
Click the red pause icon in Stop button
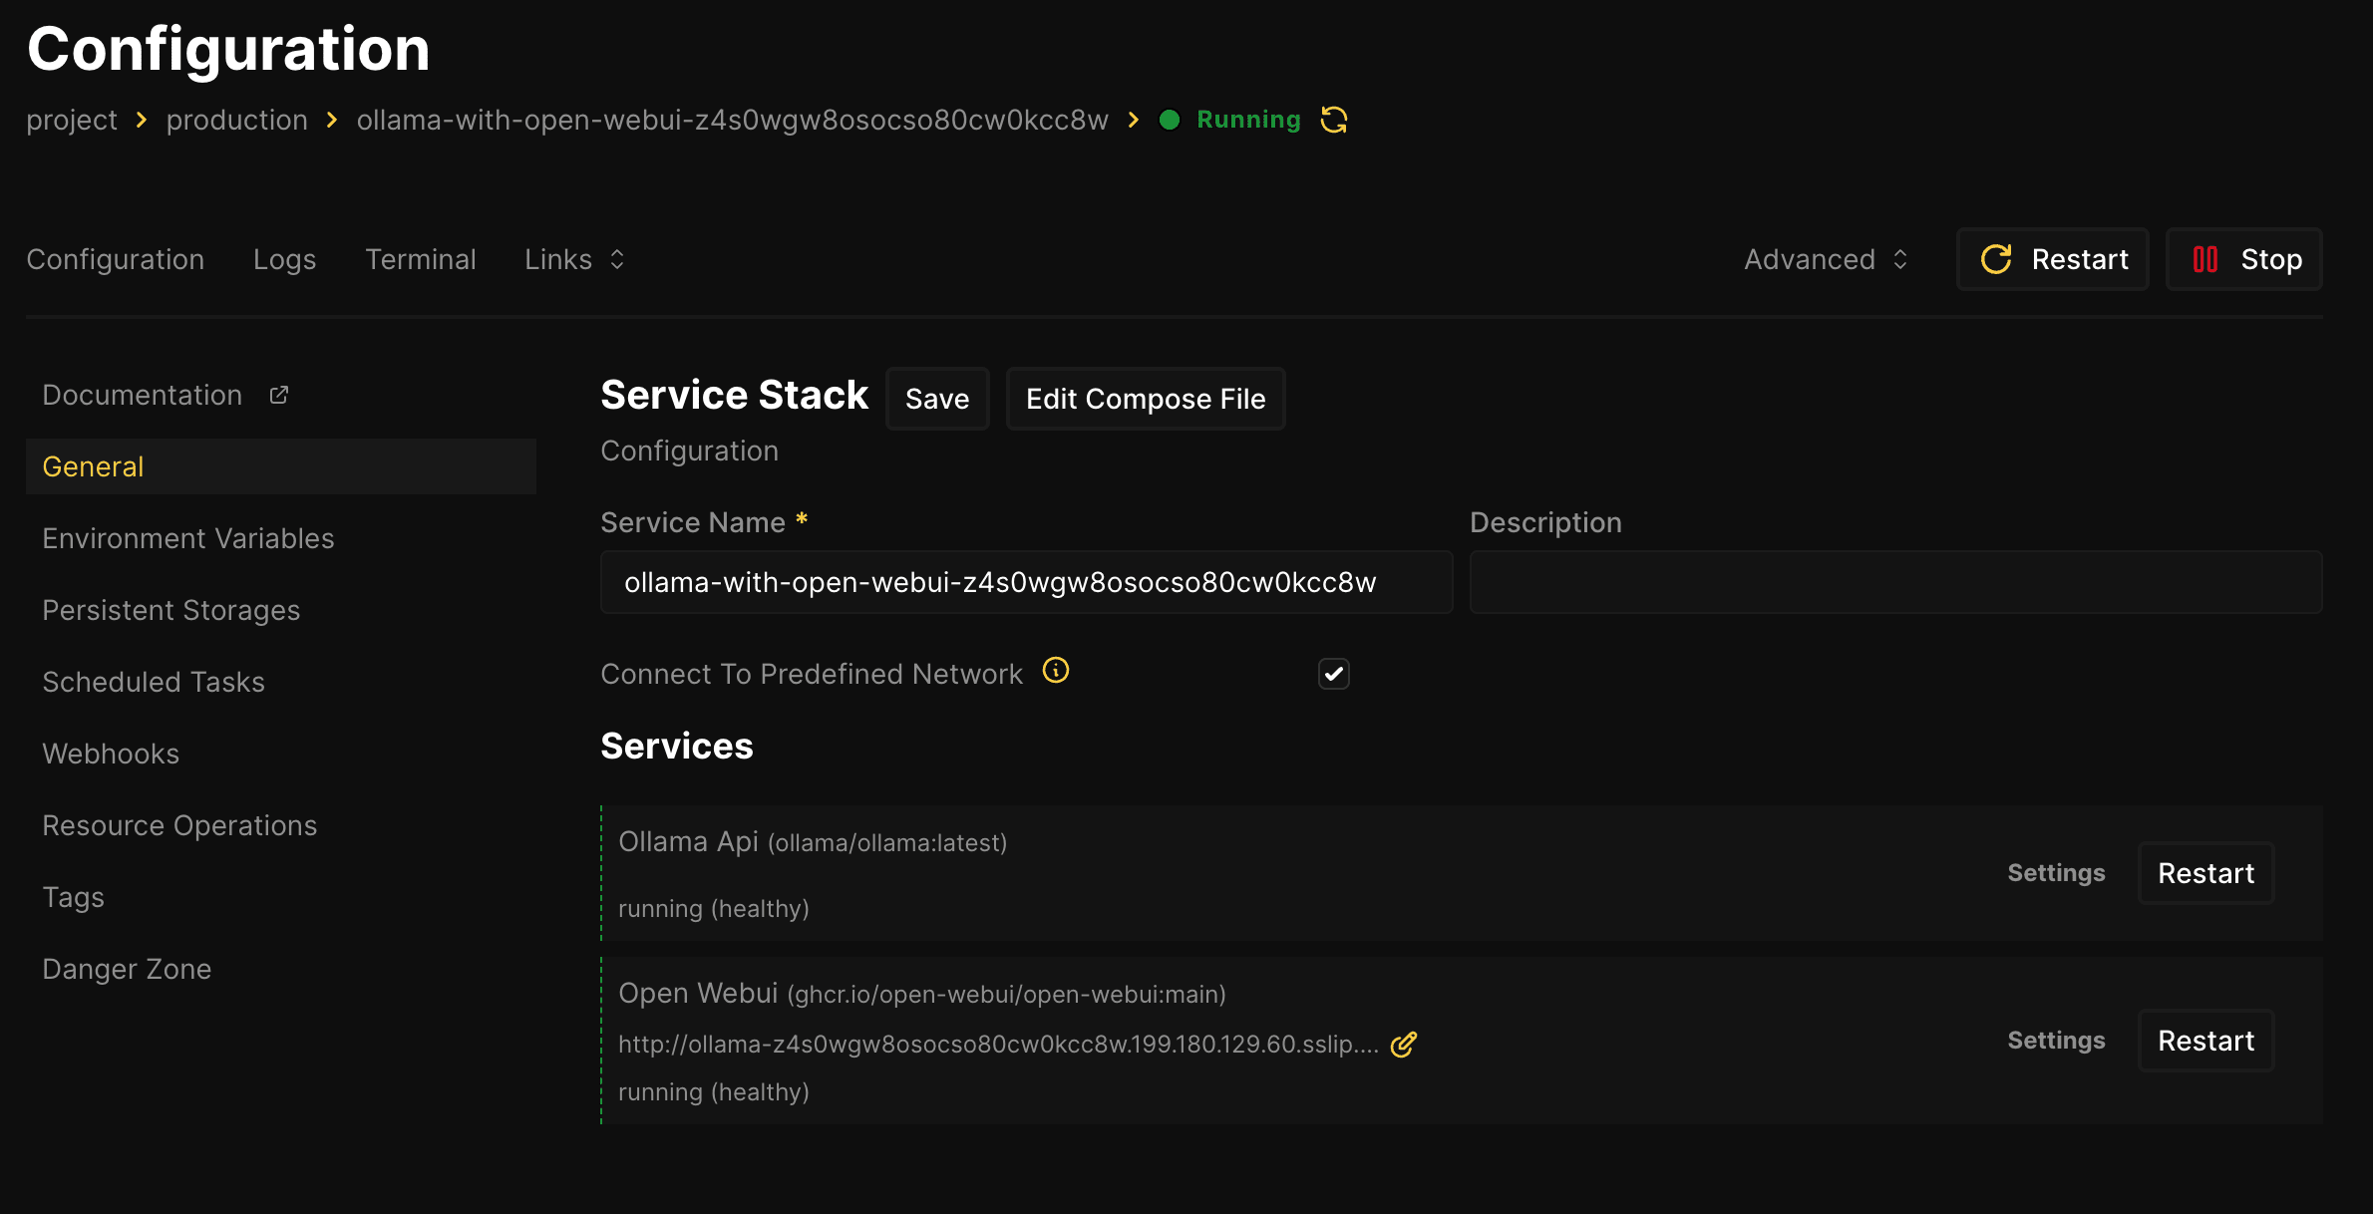tap(2205, 259)
